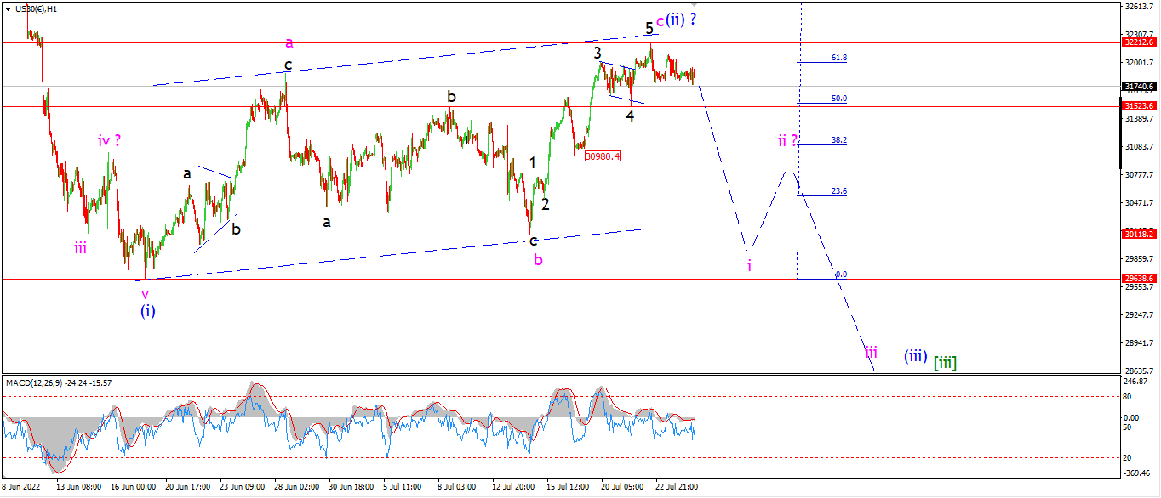Select the 29638.6 price level tag
Screen dimensions: 1161x498
tap(1139, 279)
